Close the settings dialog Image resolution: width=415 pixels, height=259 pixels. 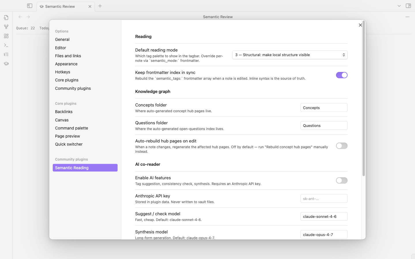point(360,25)
